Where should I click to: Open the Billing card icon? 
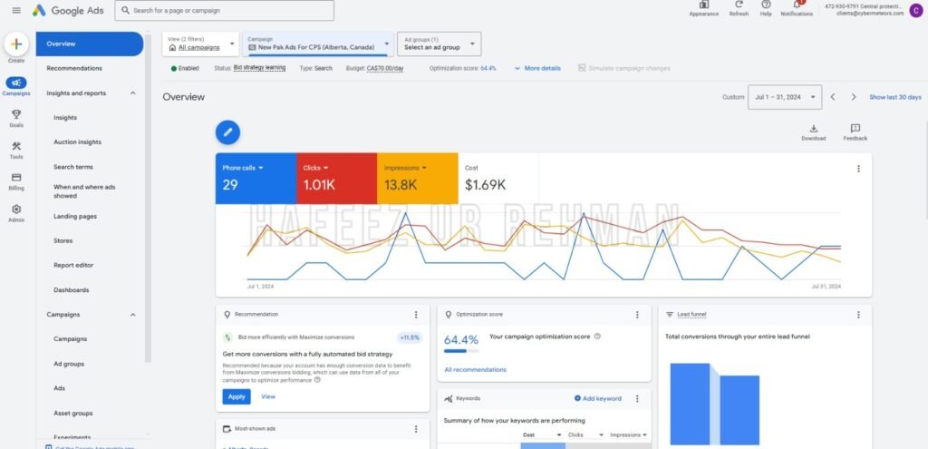[16, 178]
